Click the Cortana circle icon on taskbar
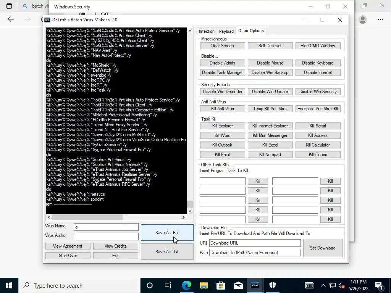 (149, 285)
